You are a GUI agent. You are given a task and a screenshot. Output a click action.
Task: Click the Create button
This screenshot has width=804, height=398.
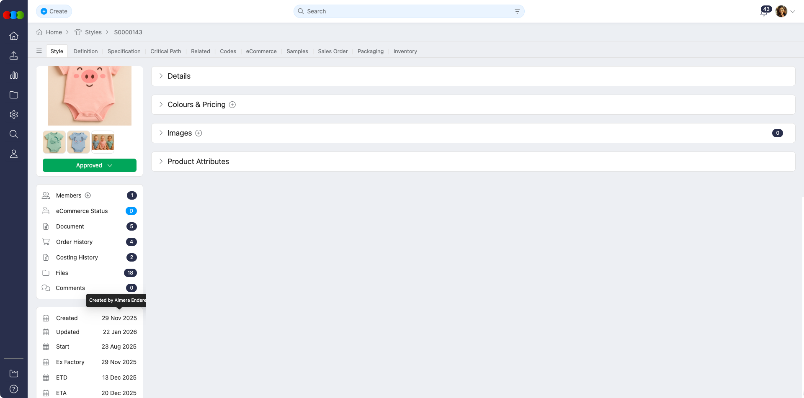(54, 11)
